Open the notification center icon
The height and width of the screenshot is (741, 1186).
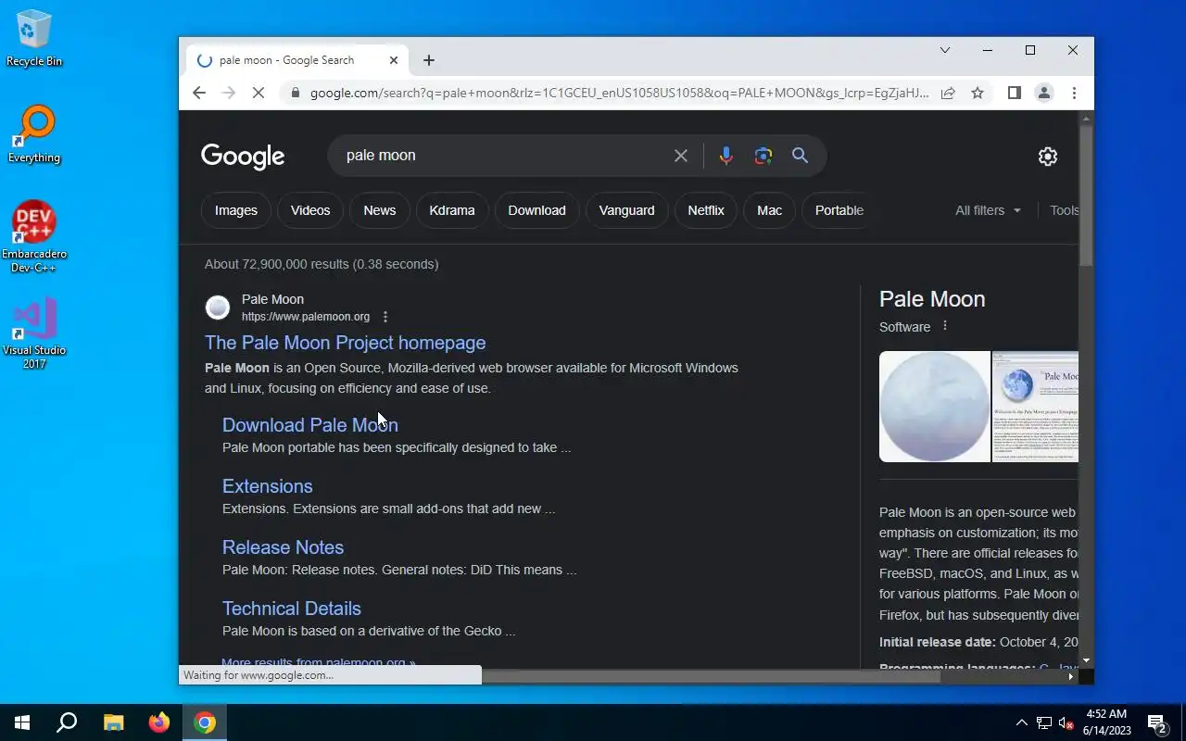pyautogui.click(x=1156, y=722)
